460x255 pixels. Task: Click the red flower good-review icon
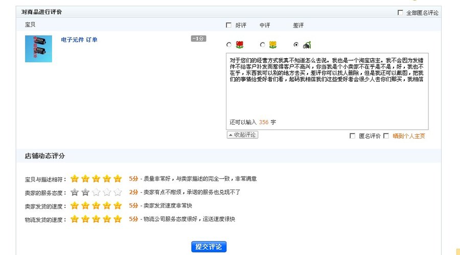click(x=239, y=45)
